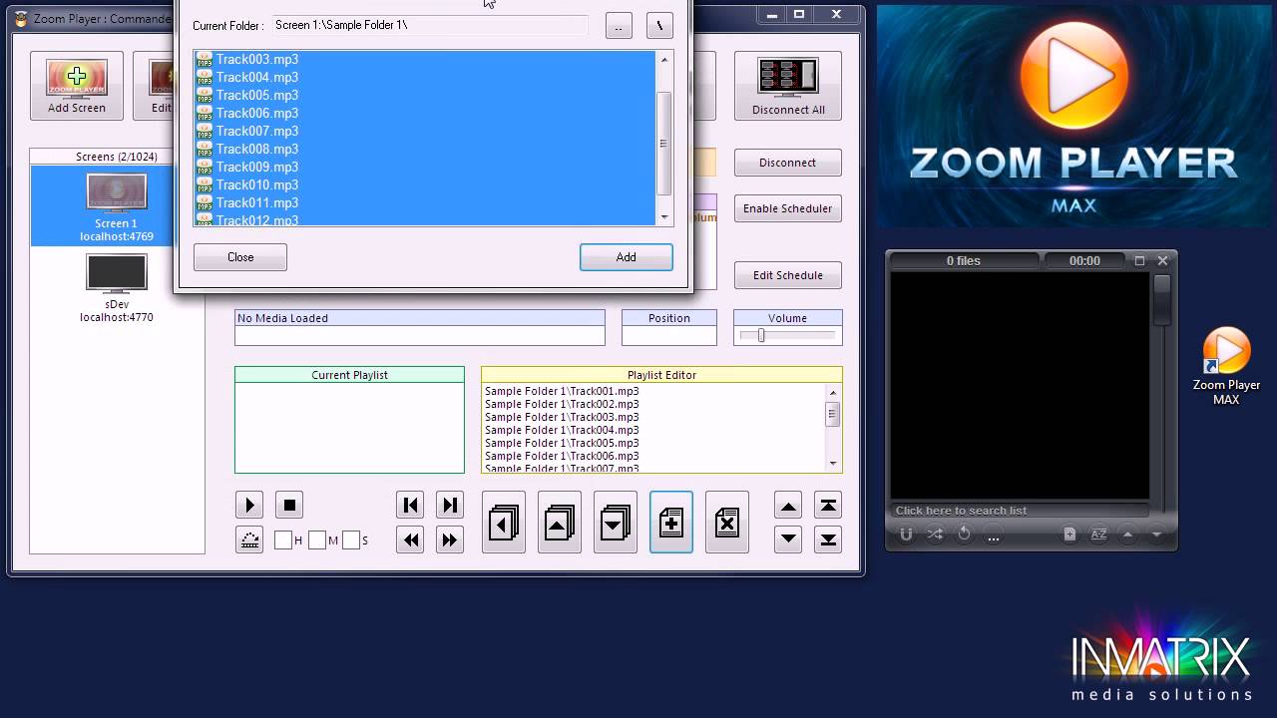The width and height of the screenshot is (1277, 718).
Task: Go to root folder with the '\' button
Action: click(x=659, y=26)
